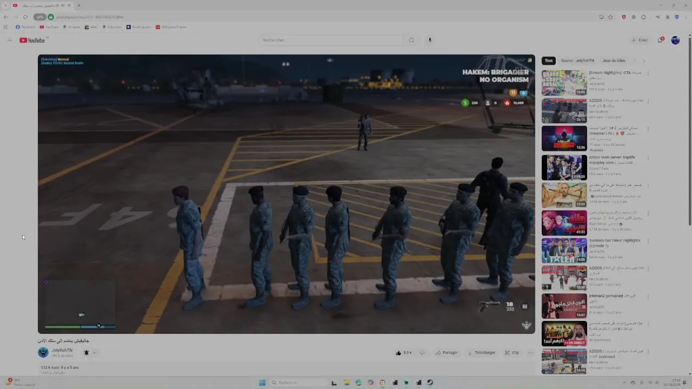Open the Booking.com bookmark
This screenshot has height=389, width=692.
pos(138,27)
